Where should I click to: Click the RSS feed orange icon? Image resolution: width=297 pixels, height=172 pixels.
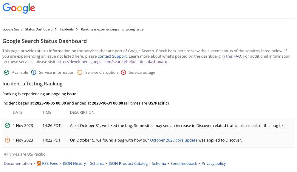pos(39,163)
